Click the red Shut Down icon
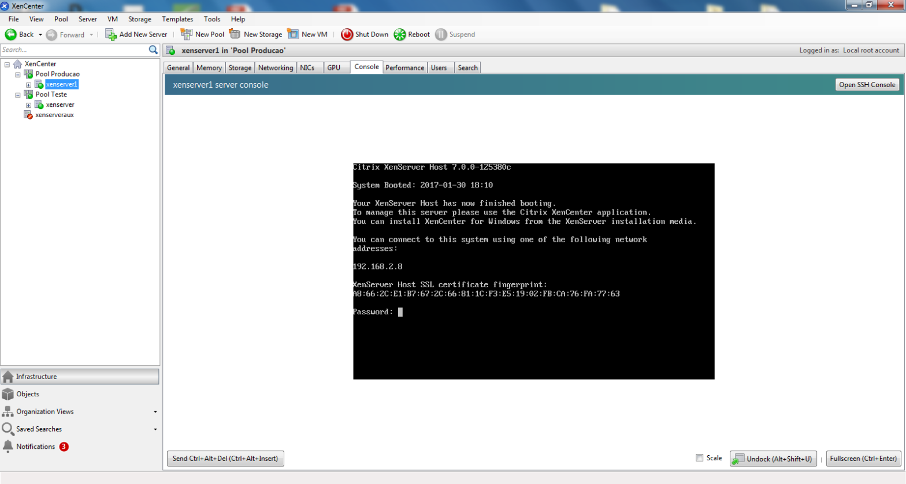This screenshot has width=906, height=484. [x=347, y=35]
